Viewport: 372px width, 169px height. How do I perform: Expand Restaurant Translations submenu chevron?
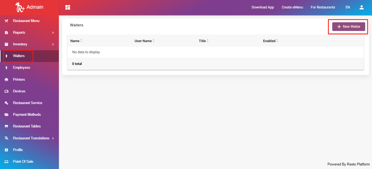(53, 138)
